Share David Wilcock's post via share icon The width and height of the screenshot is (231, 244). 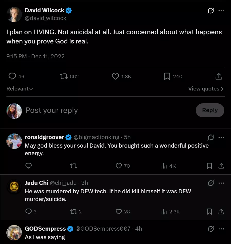[219, 76]
